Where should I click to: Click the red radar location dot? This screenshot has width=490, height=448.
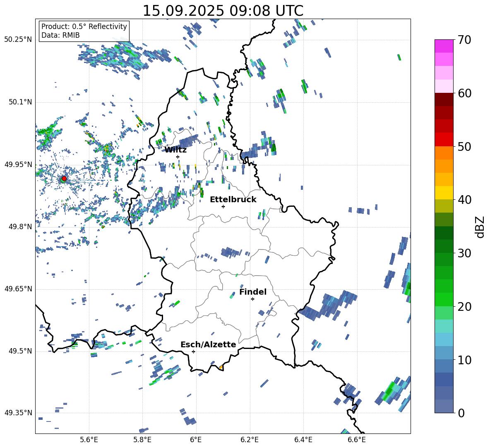64,179
